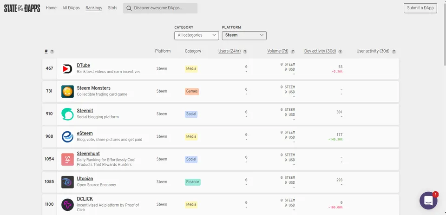The height and width of the screenshot is (215, 446).
Task: Click the eSteem logo icon
Action: coord(67,137)
